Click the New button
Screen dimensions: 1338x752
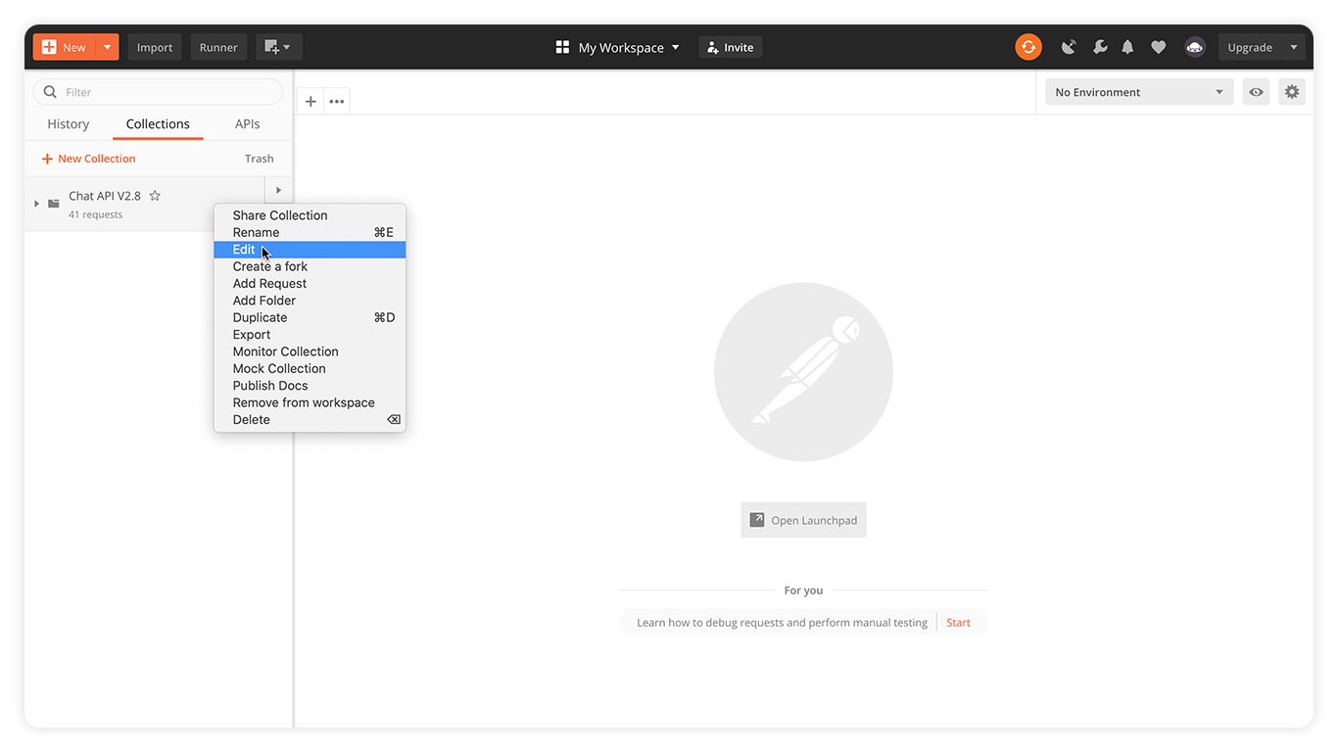pos(65,47)
